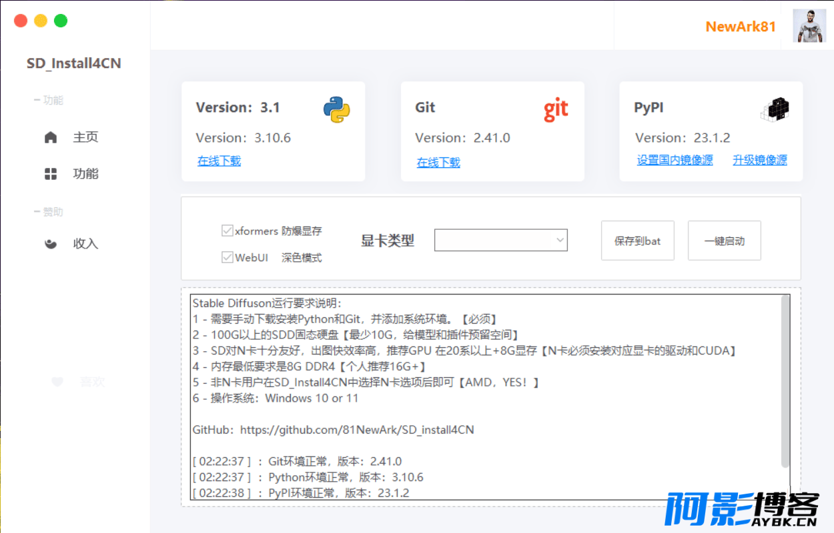The height and width of the screenshot is (533, 834).
Task: Click the grid icon beside 功能
Action: pos(51,174)
